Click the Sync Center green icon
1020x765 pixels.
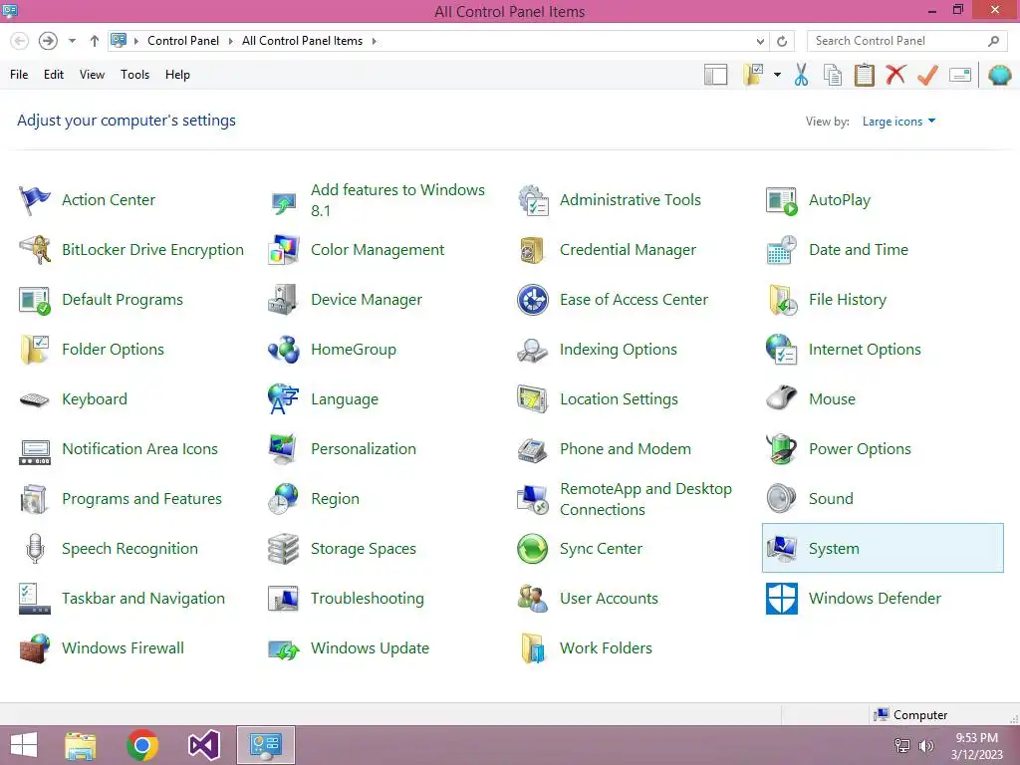coord(533,549)
